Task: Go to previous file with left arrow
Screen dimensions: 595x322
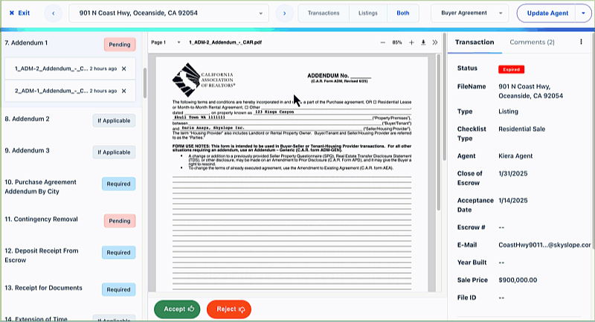Action: coord(53,13)
